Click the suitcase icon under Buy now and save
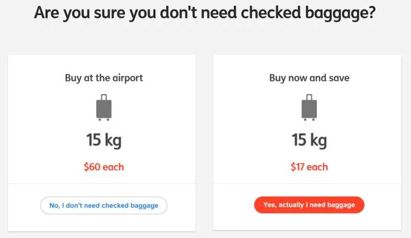411x238 pixels. (x=309, y=109)
